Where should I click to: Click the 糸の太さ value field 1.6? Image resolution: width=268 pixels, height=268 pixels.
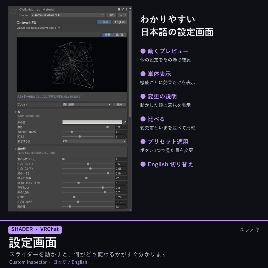click(121, 132)
